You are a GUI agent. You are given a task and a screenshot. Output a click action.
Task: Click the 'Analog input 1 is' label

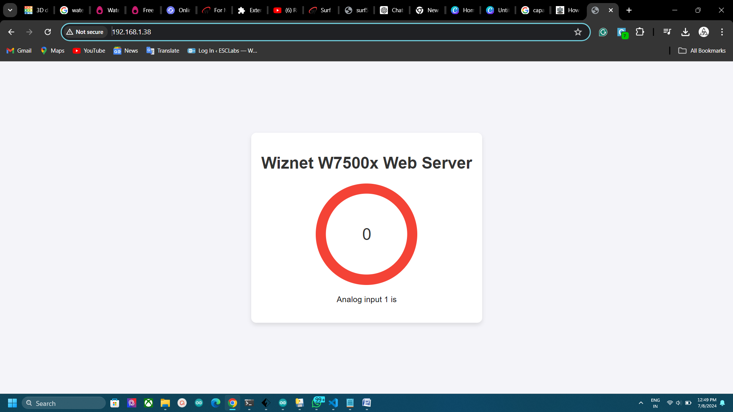(x=366, y=299)
